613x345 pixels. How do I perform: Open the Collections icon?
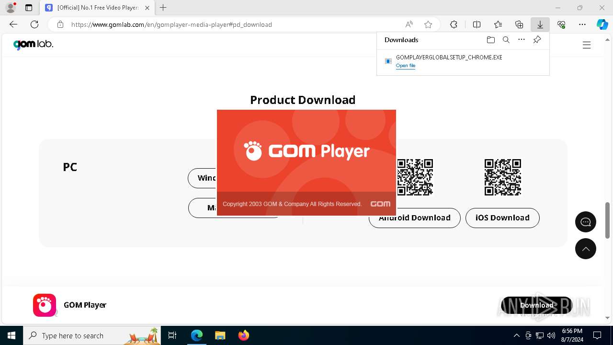[519, 24]
